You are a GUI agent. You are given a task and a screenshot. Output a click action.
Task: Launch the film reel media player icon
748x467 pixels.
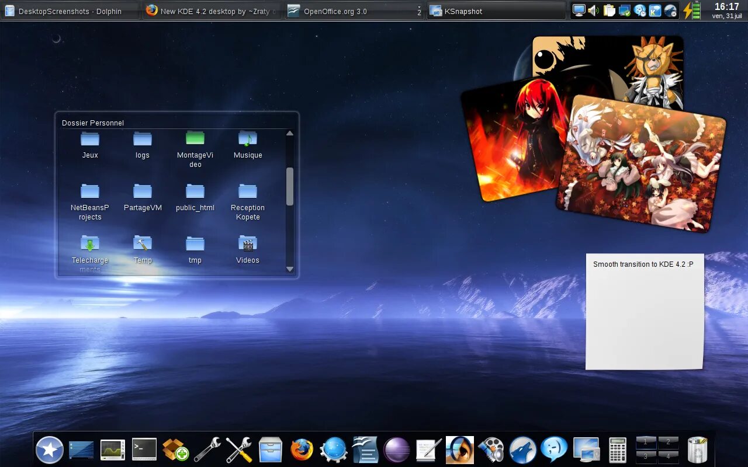[x=491, y=450]
